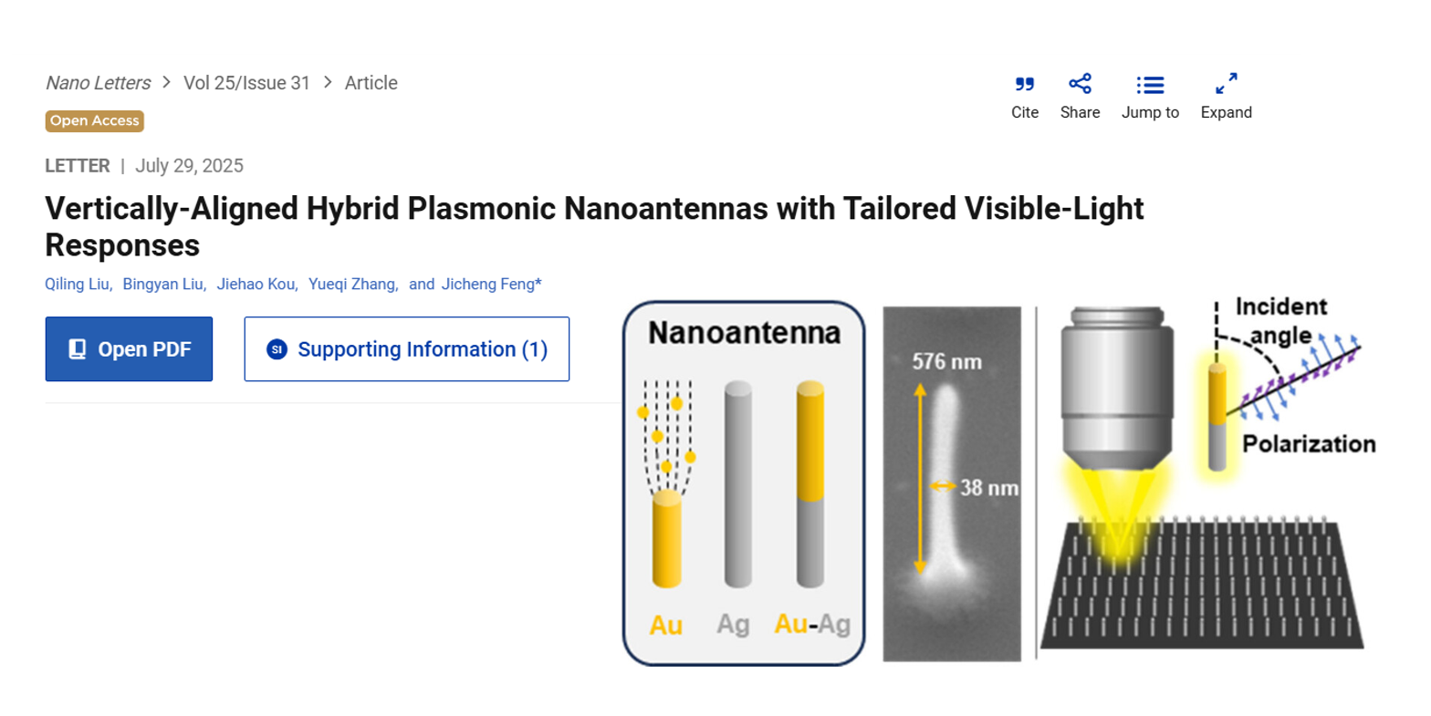Go to Vol 25/Issue 31 breadcrumb

click(x=246, y=83)
